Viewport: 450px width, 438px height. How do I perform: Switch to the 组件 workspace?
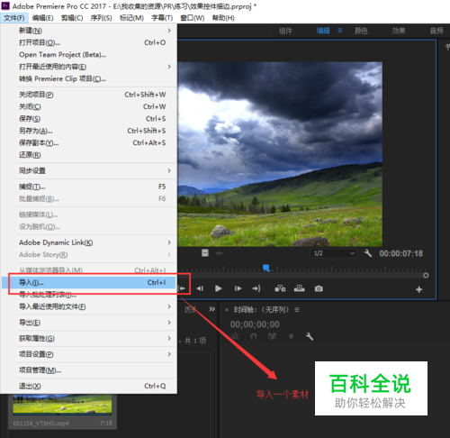coord(285,31)
